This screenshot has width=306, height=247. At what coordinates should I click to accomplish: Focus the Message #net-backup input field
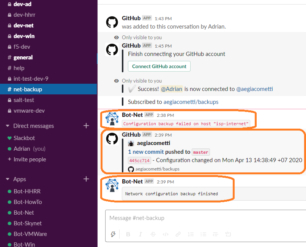click(x=205, y=218)
